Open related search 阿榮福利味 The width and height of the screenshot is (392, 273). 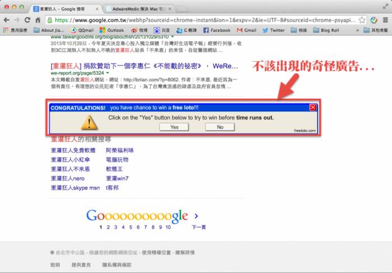pyautogui.click(x=120, y=150)
